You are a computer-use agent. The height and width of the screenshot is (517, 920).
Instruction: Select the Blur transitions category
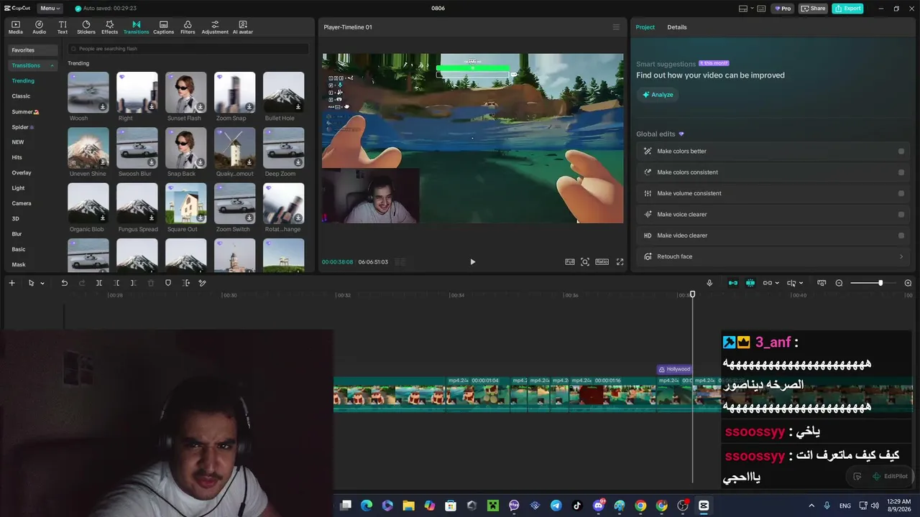17,234
